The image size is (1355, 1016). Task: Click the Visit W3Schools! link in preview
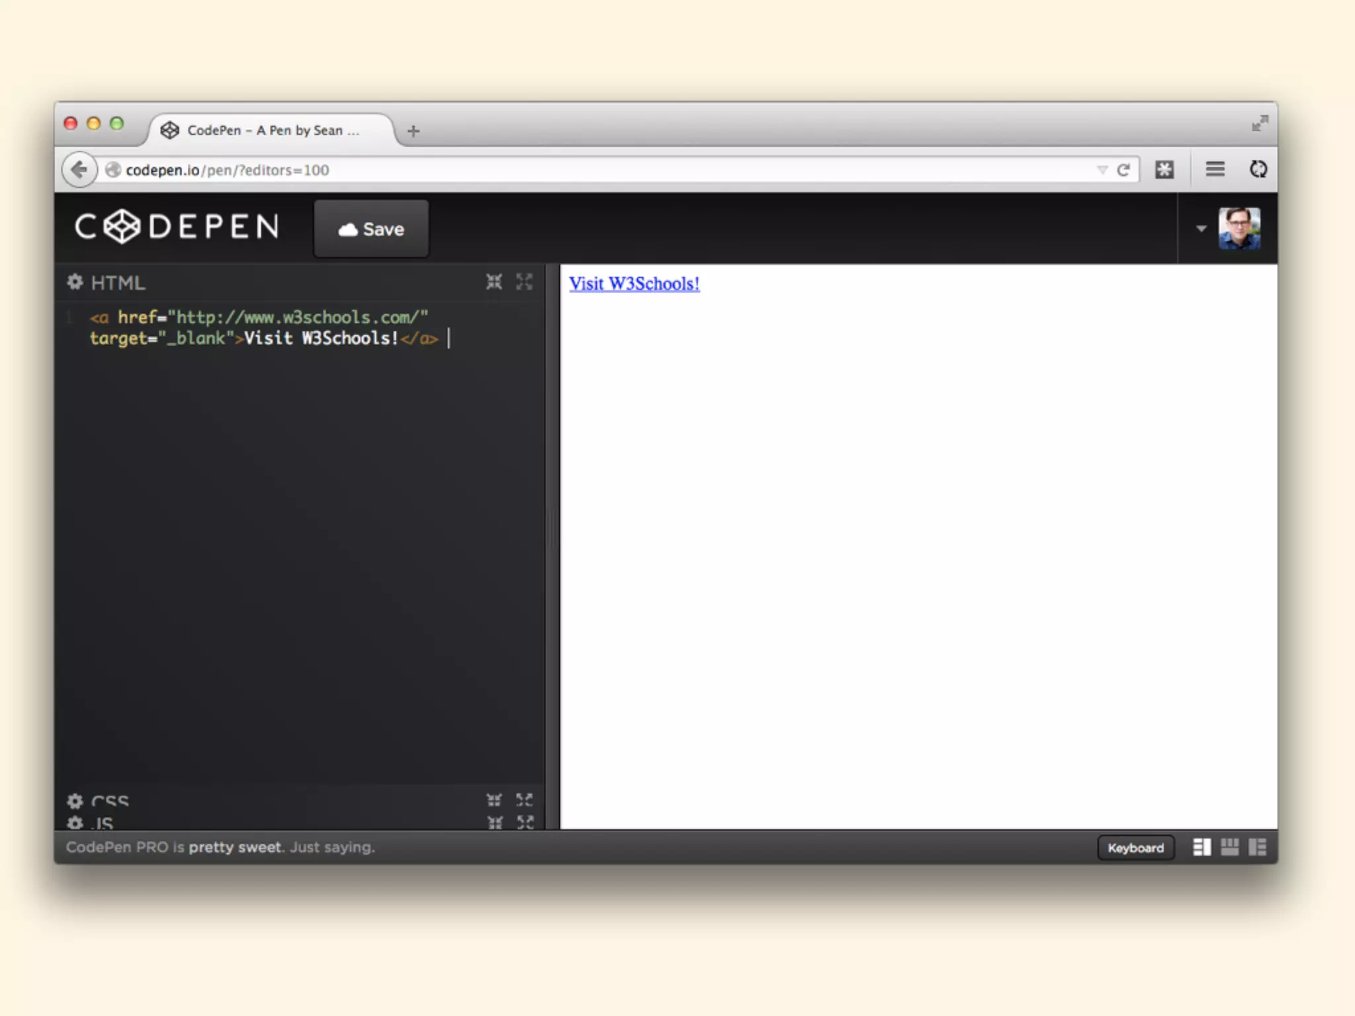coord(634,284)
